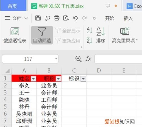Switch to the 开始 ribbon tab
Screen dimensions: 142x127
110,18
